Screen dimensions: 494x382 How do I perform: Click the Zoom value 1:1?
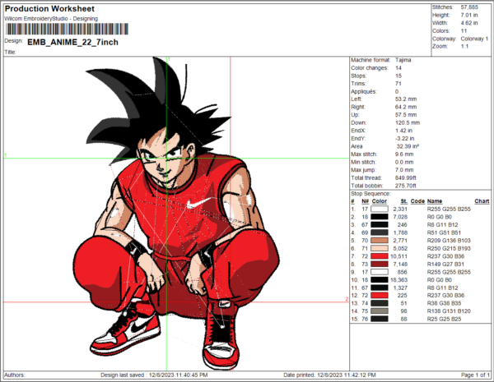[x=464, y=46]
